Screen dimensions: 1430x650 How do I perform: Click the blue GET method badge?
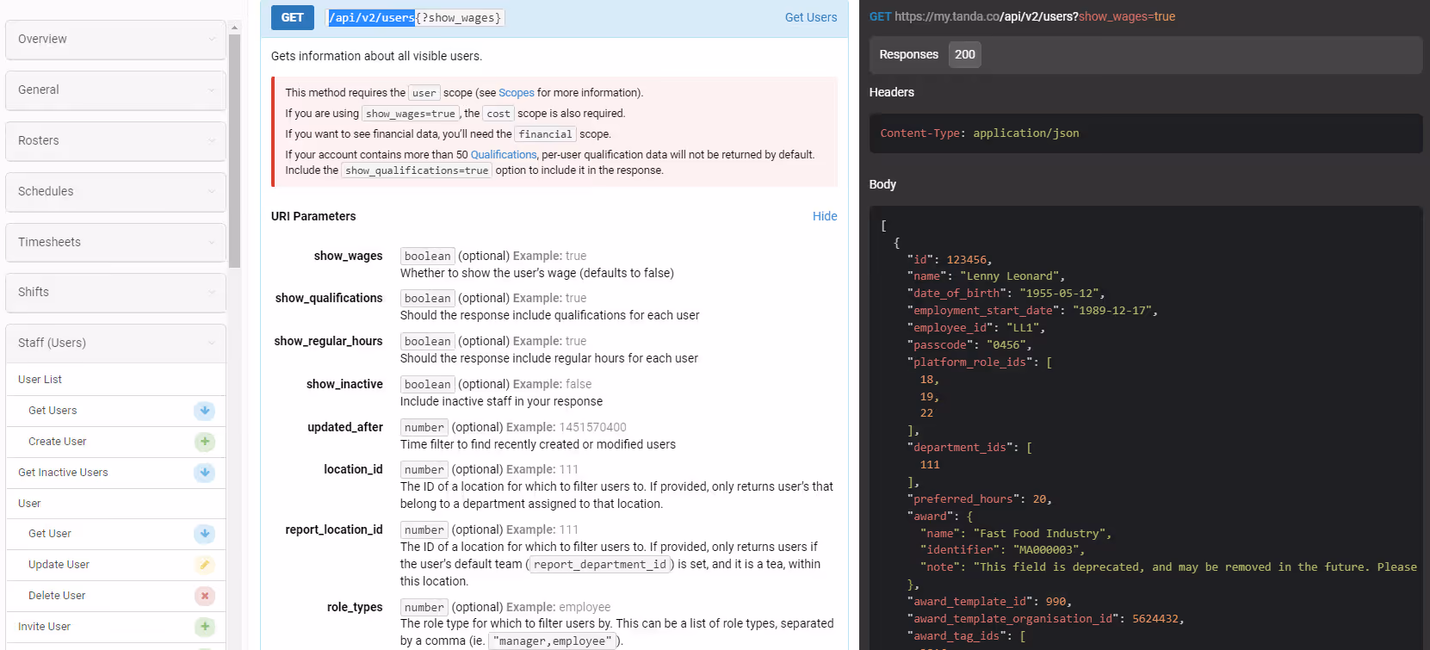point(292,17)
